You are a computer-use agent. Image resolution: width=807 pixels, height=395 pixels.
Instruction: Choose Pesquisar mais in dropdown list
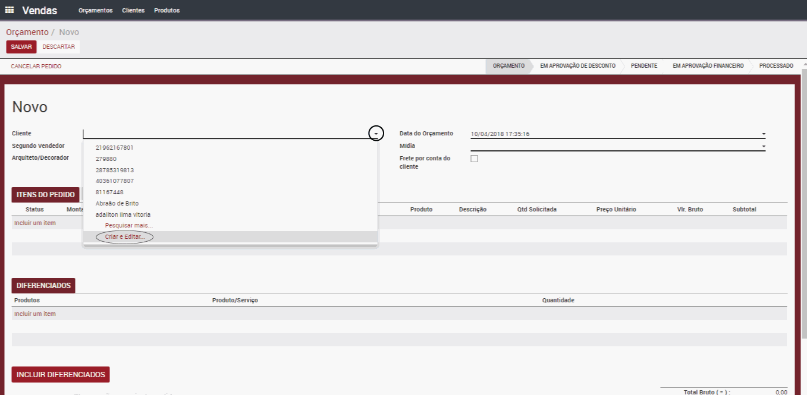pos(128,226)
